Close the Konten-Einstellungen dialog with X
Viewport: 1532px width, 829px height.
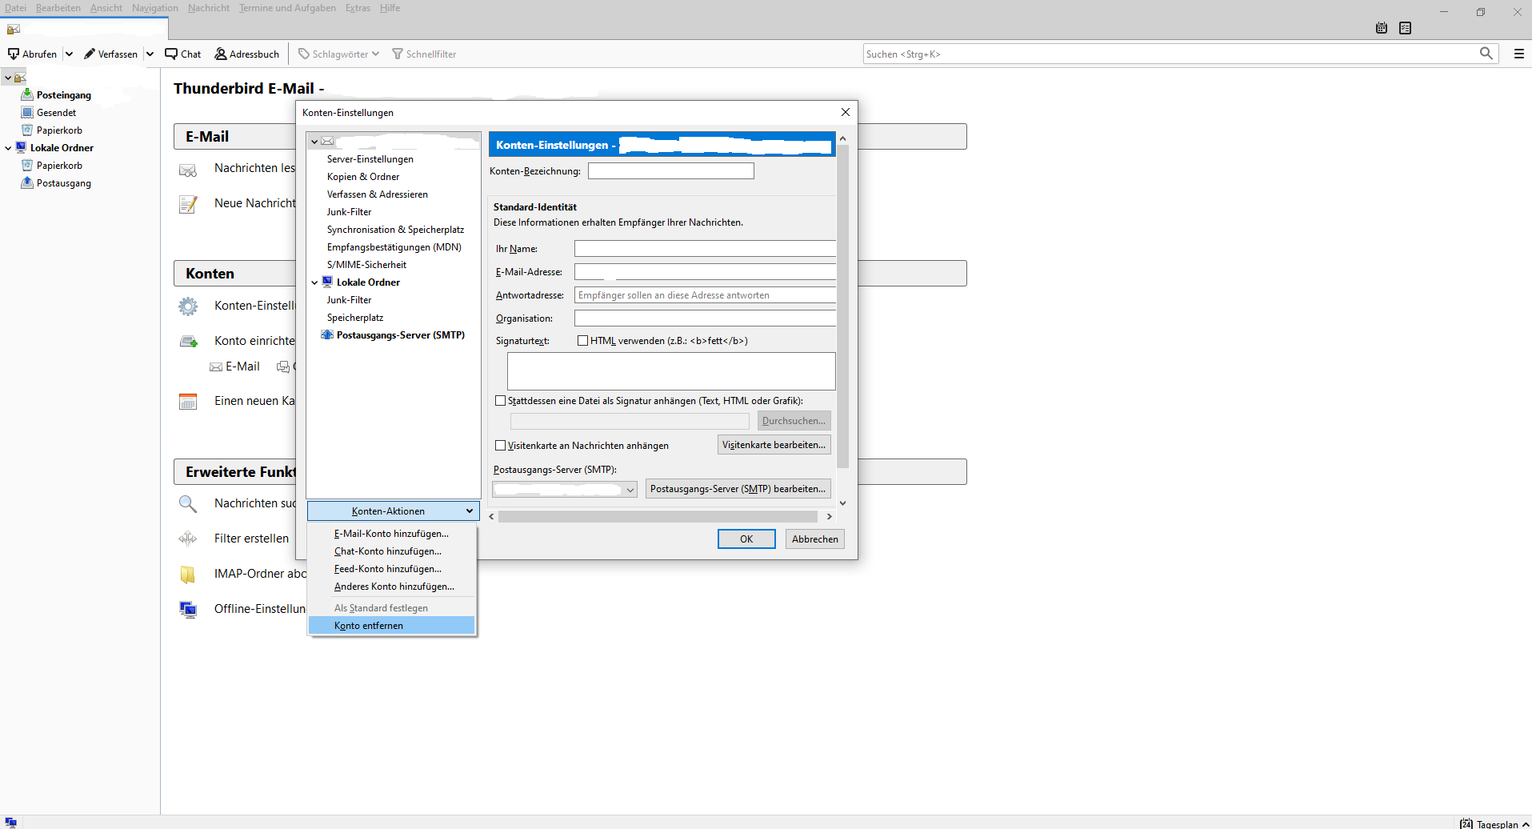pos(846,112)
